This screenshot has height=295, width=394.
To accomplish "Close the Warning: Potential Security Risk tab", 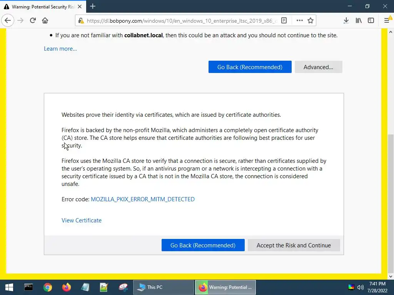I will (x=80, y=7).
